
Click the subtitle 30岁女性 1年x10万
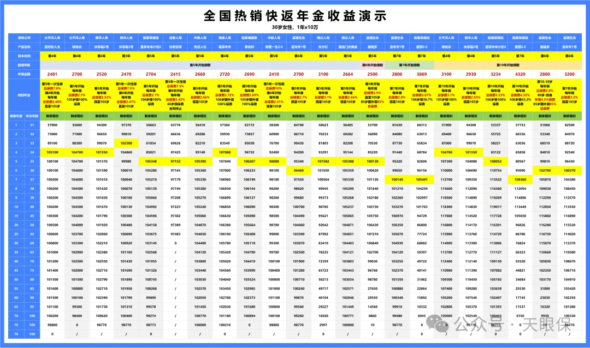(295, 27)
